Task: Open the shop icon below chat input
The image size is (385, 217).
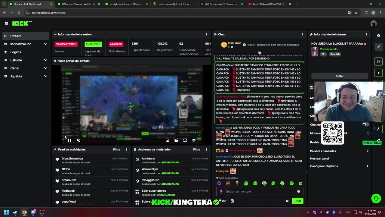Action: [x=232, y=201]
